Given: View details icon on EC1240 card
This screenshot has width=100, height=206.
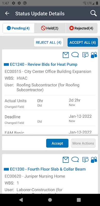Looking at the screenshot, I should click(x=85, y=55).
